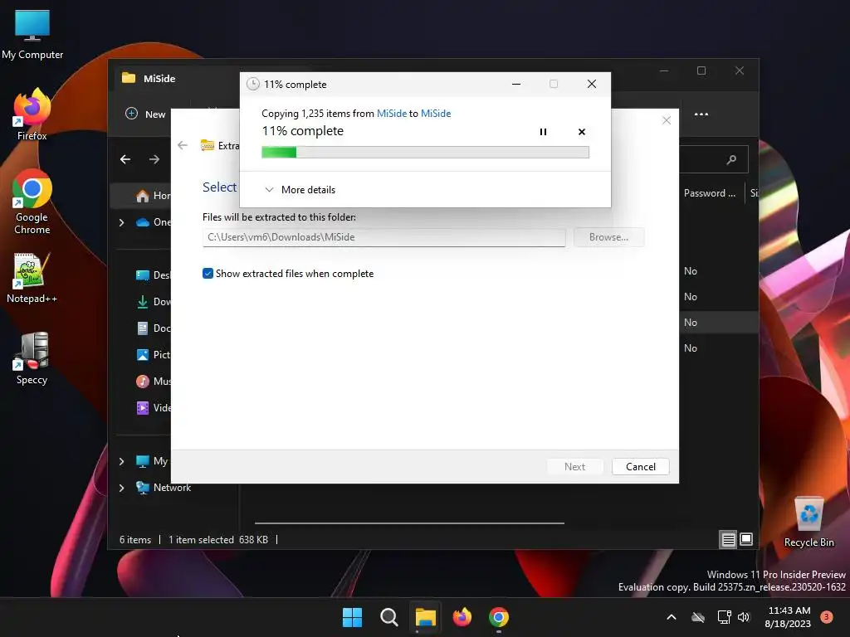Show hidden system tray icons
Screen dimensions: 850x637
[x=671, y=617]
